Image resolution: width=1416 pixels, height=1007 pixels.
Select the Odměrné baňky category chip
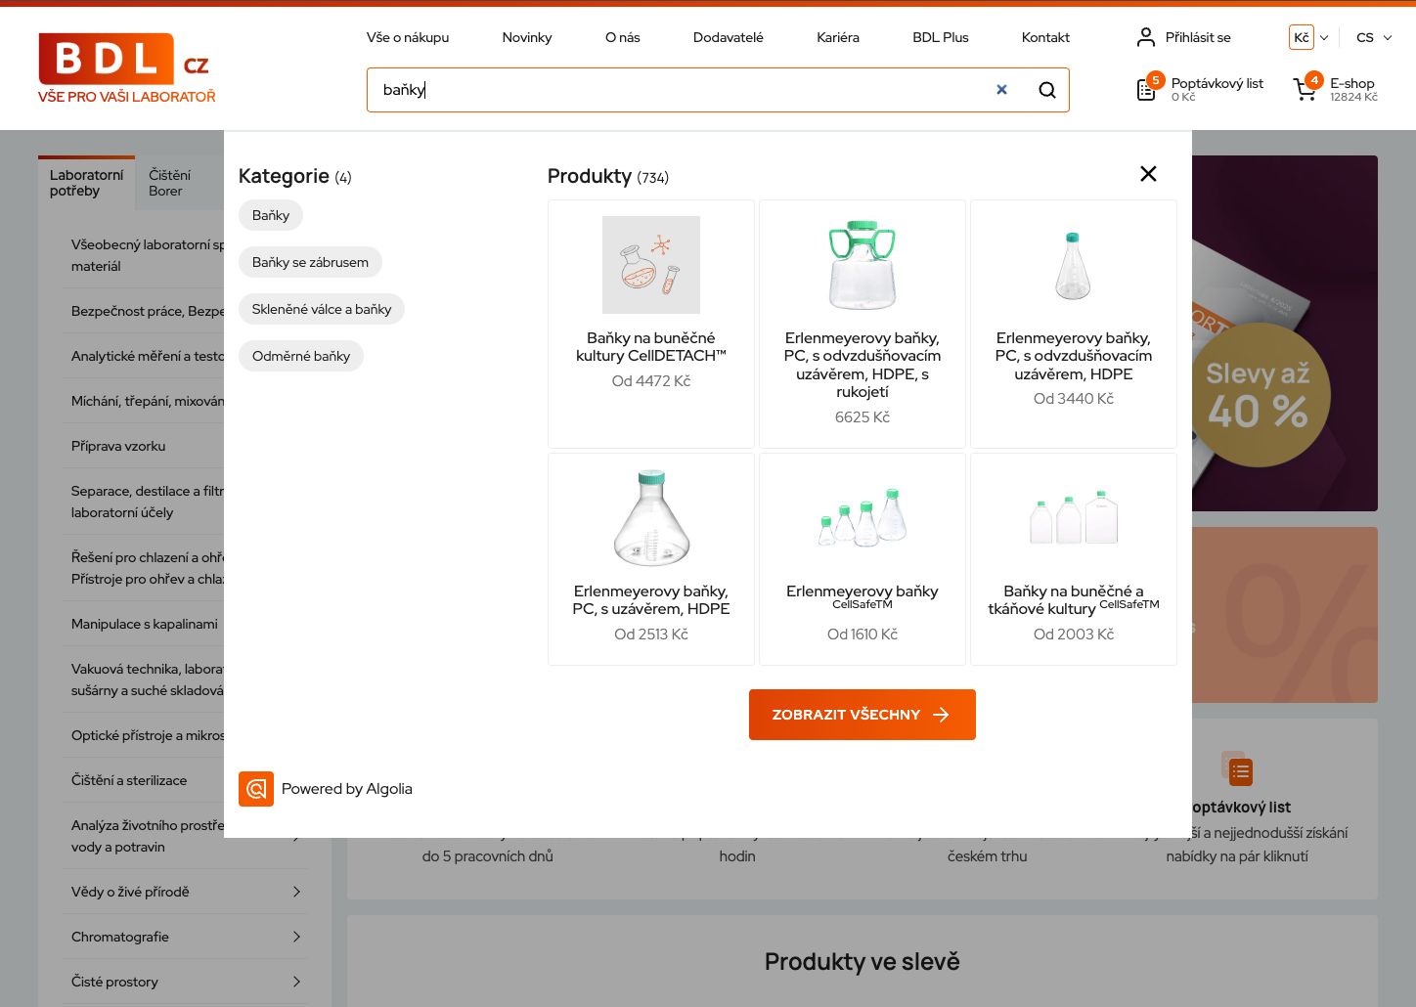[300, 356]
